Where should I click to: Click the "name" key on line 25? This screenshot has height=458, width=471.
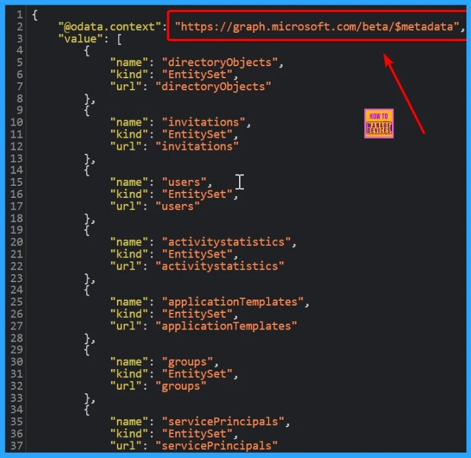[x=129, y=302]
